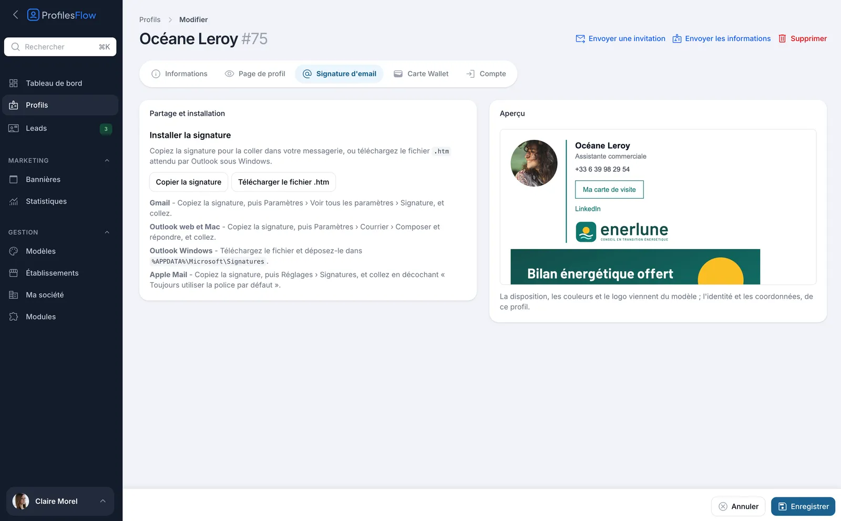Click the back arrow beside ProfilesFlow logo
Screen dimensions: 841x521
(x=15, y=15)
